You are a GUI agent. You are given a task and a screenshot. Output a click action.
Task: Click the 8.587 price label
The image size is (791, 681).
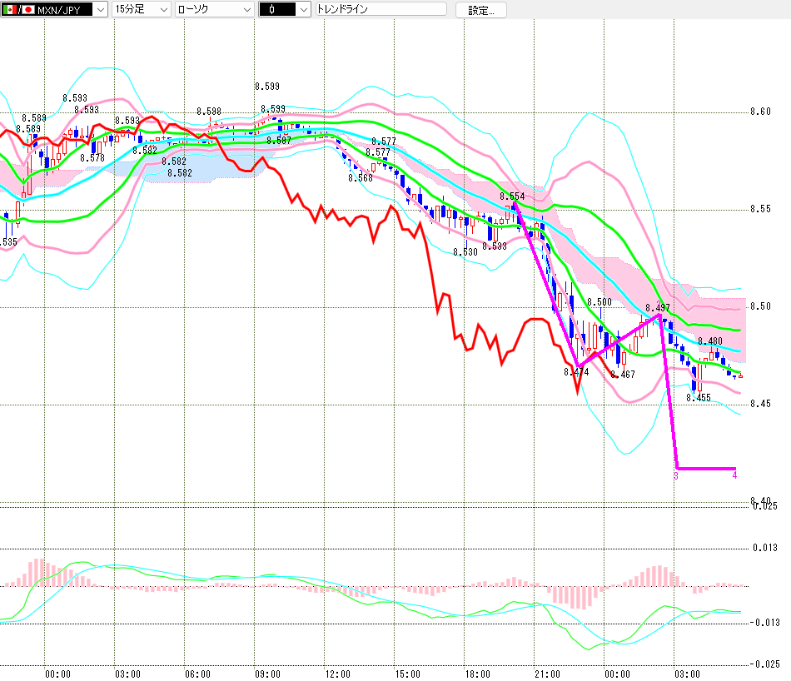click(279, 140)
